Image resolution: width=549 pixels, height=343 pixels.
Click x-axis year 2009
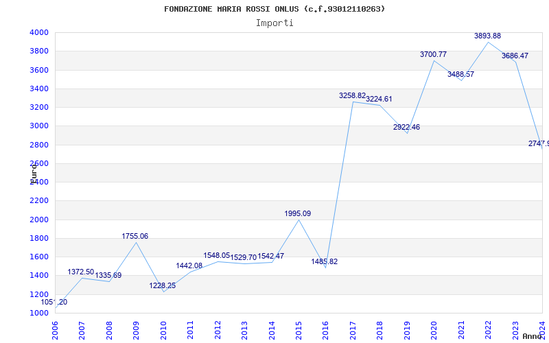(137, 331)
